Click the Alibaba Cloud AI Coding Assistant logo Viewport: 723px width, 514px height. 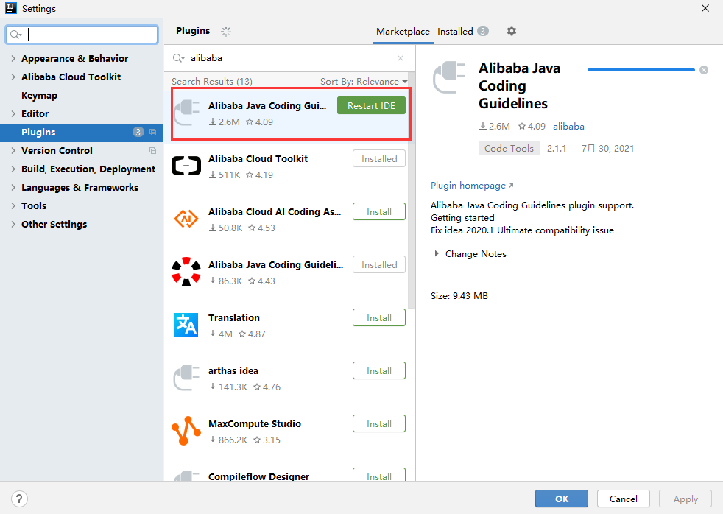pyautogui.click(x=186, y=219)
